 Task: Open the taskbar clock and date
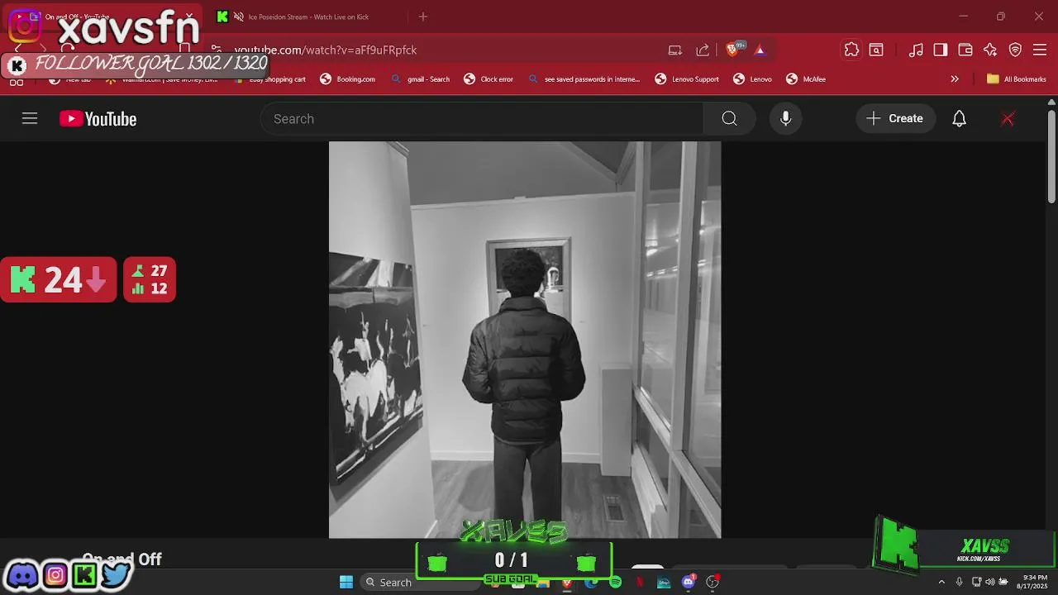click(1034, 582)
